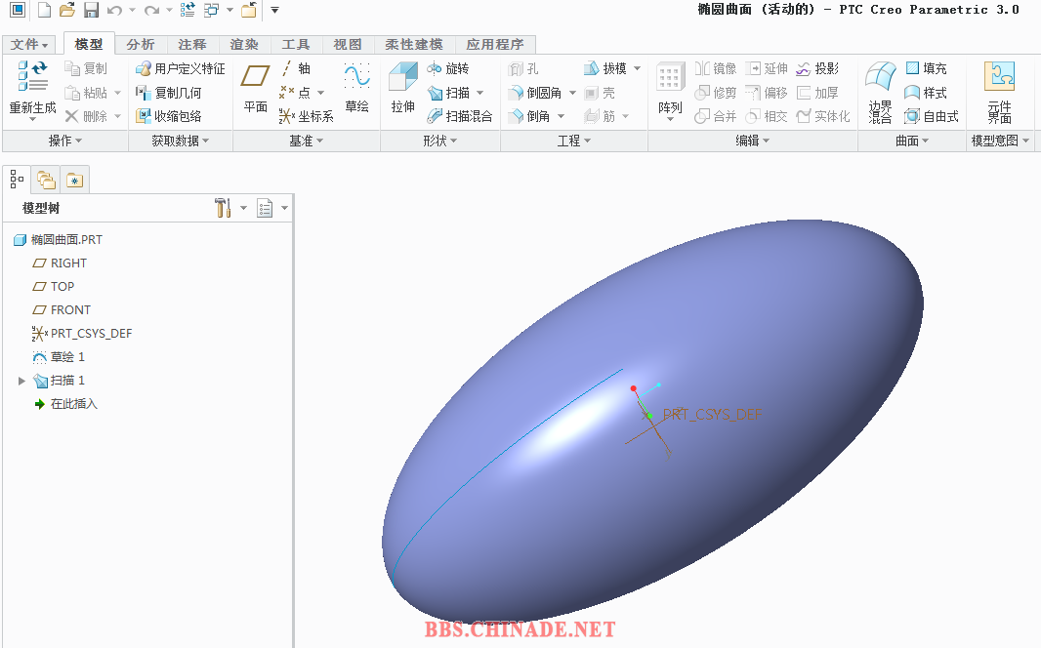The image size is (1041, 648).
Task: Open the Component Interface (元件界面) tool
Action: [999, 92]
